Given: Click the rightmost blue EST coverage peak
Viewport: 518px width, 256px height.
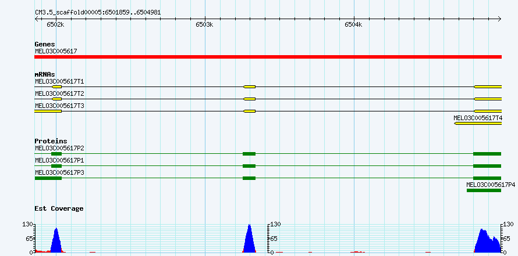Looking at the screenshot, I should point(487,243).
